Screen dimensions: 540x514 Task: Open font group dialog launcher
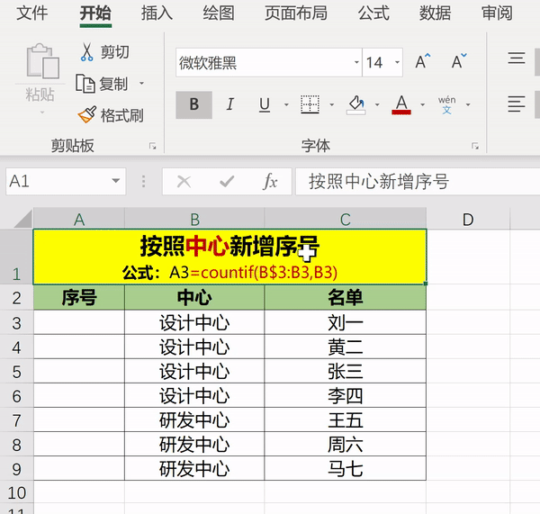(475, 146)
